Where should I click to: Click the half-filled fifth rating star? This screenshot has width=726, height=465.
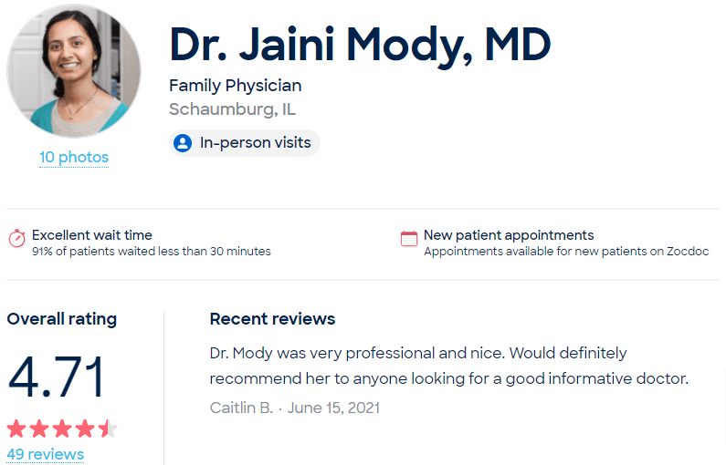click(x=108, y=429)
